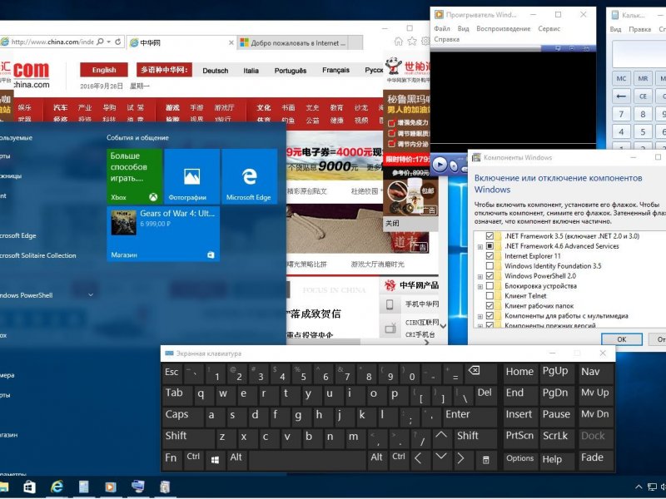This screenshot has width=666, height=499.
Task: Open the Файл menu in Media Player
Action: pos(442,28)
